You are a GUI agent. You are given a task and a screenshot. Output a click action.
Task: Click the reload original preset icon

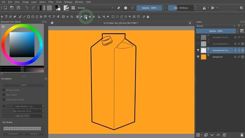(x=132, y=8)
